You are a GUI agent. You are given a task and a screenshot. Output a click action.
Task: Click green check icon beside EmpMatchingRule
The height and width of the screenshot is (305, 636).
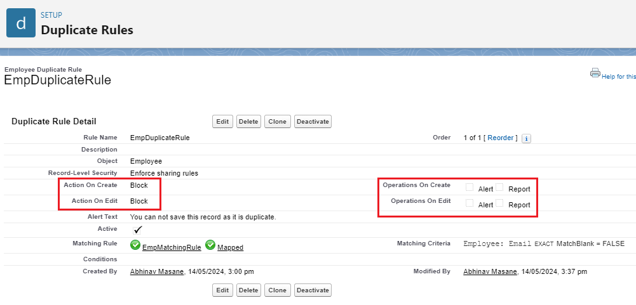[x=135, y=245]
